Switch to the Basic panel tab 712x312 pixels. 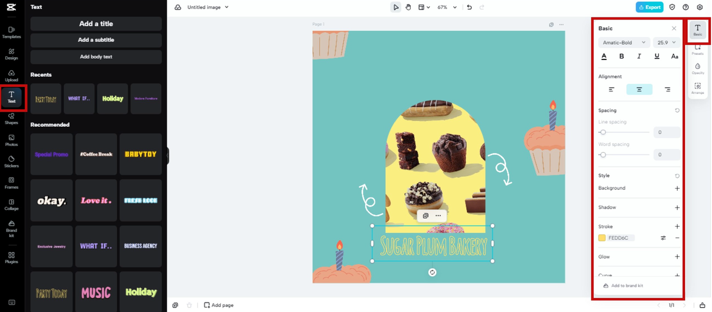pyautogui.click(x=697, y=30)
